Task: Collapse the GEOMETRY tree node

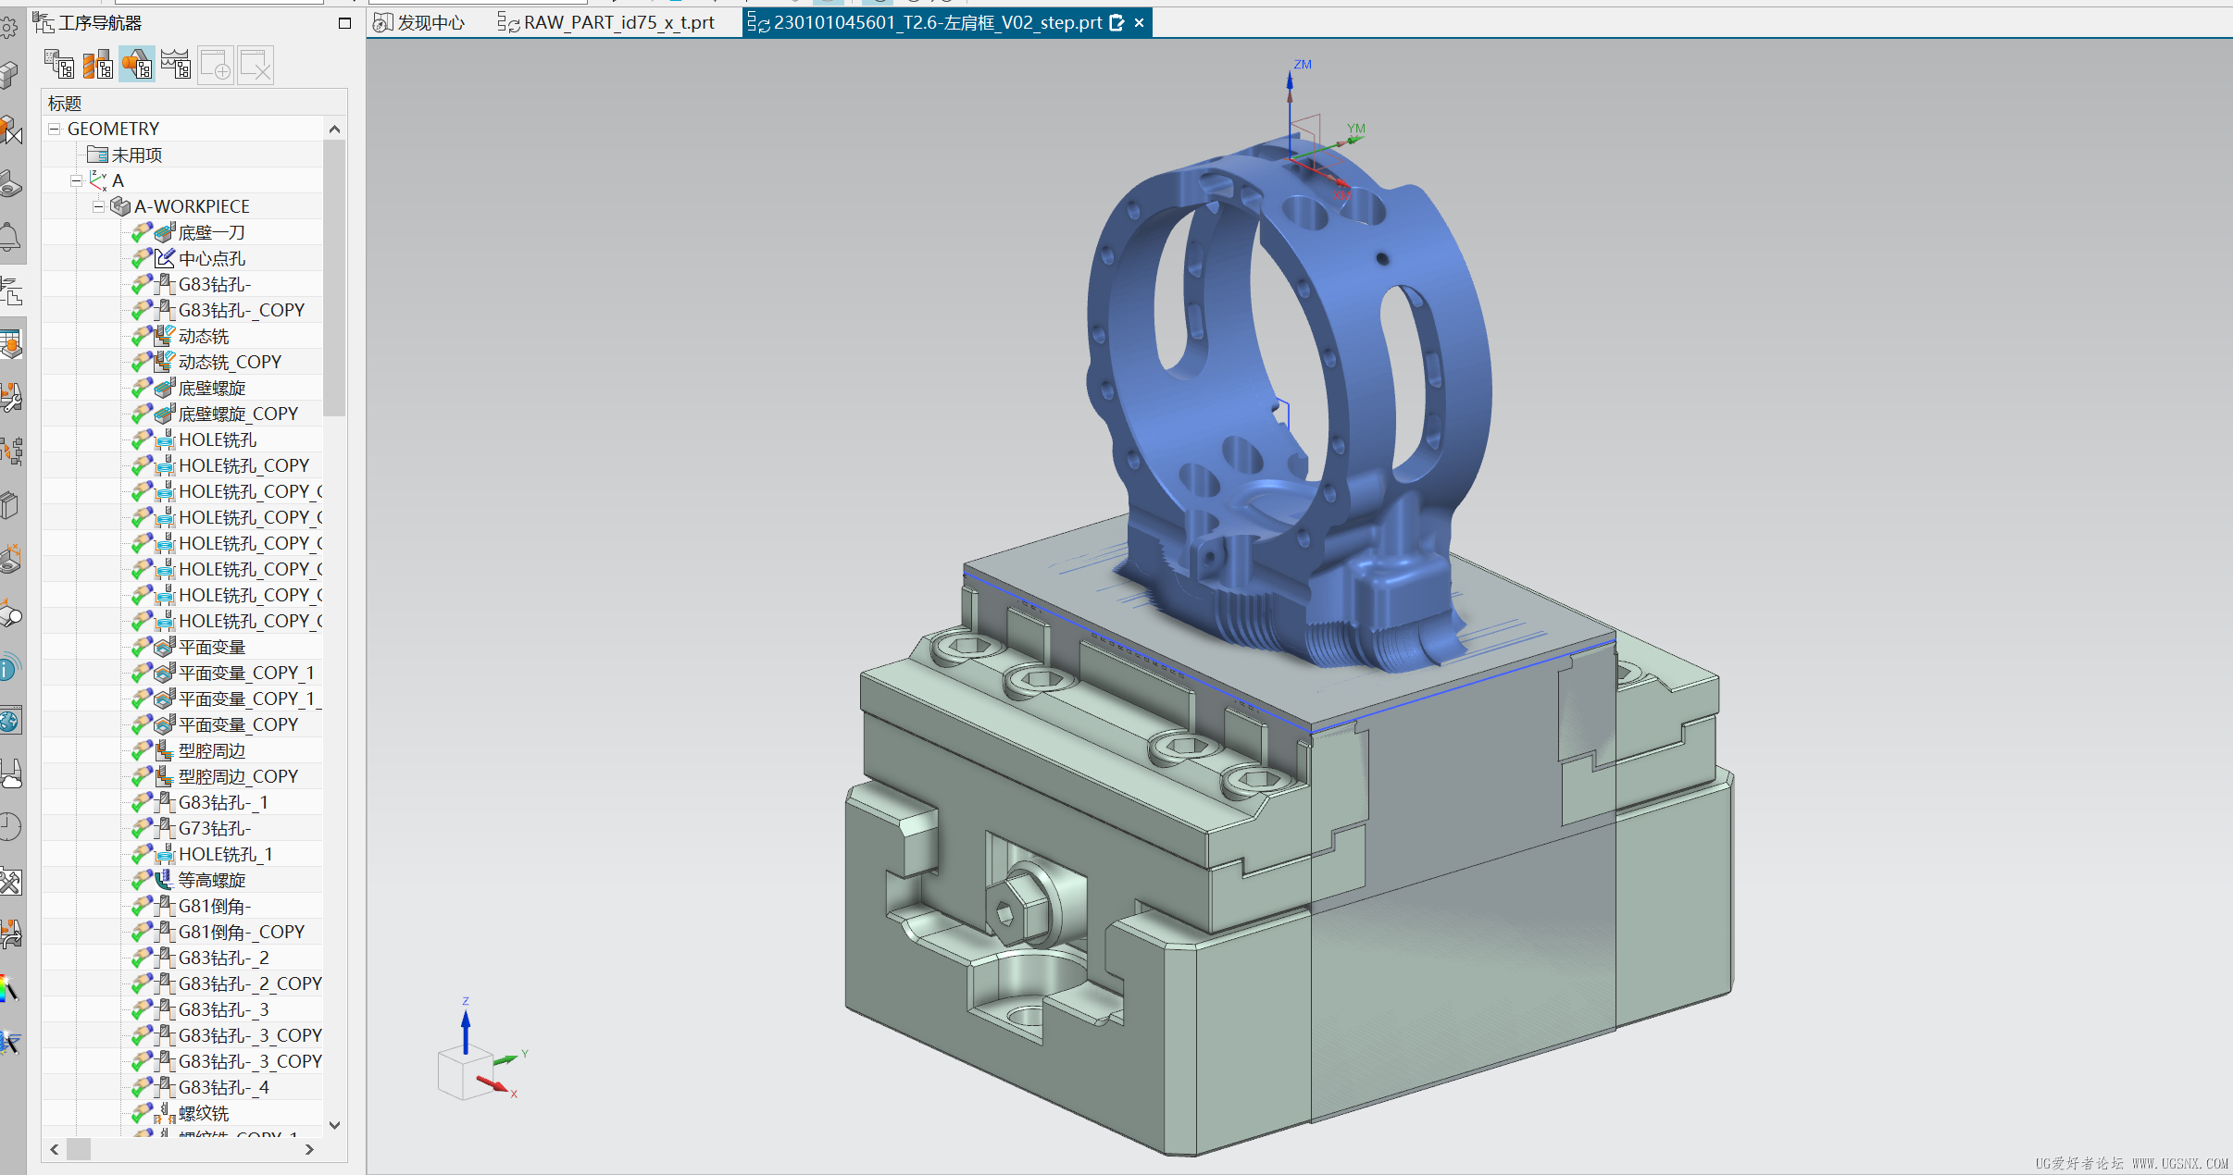Action: (55, 129)
